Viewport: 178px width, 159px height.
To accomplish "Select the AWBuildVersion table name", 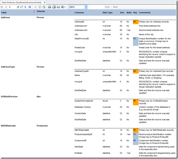I will point(9,97).
